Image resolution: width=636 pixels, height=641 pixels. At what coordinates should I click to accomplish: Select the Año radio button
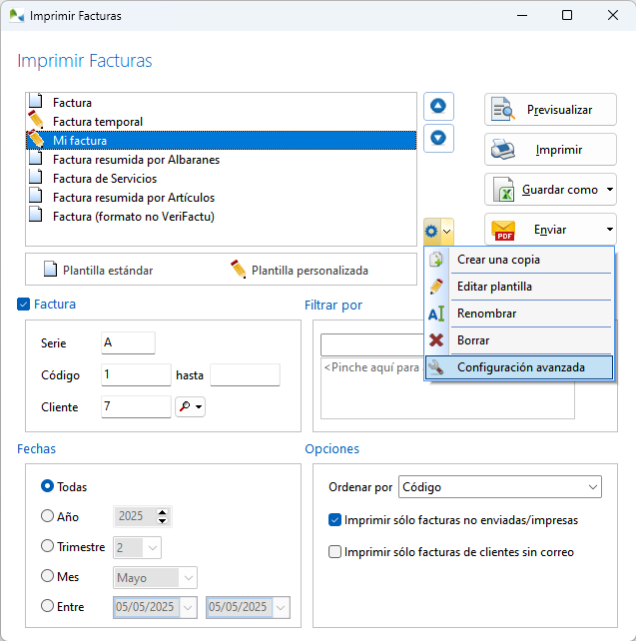(x=47, y=517)
